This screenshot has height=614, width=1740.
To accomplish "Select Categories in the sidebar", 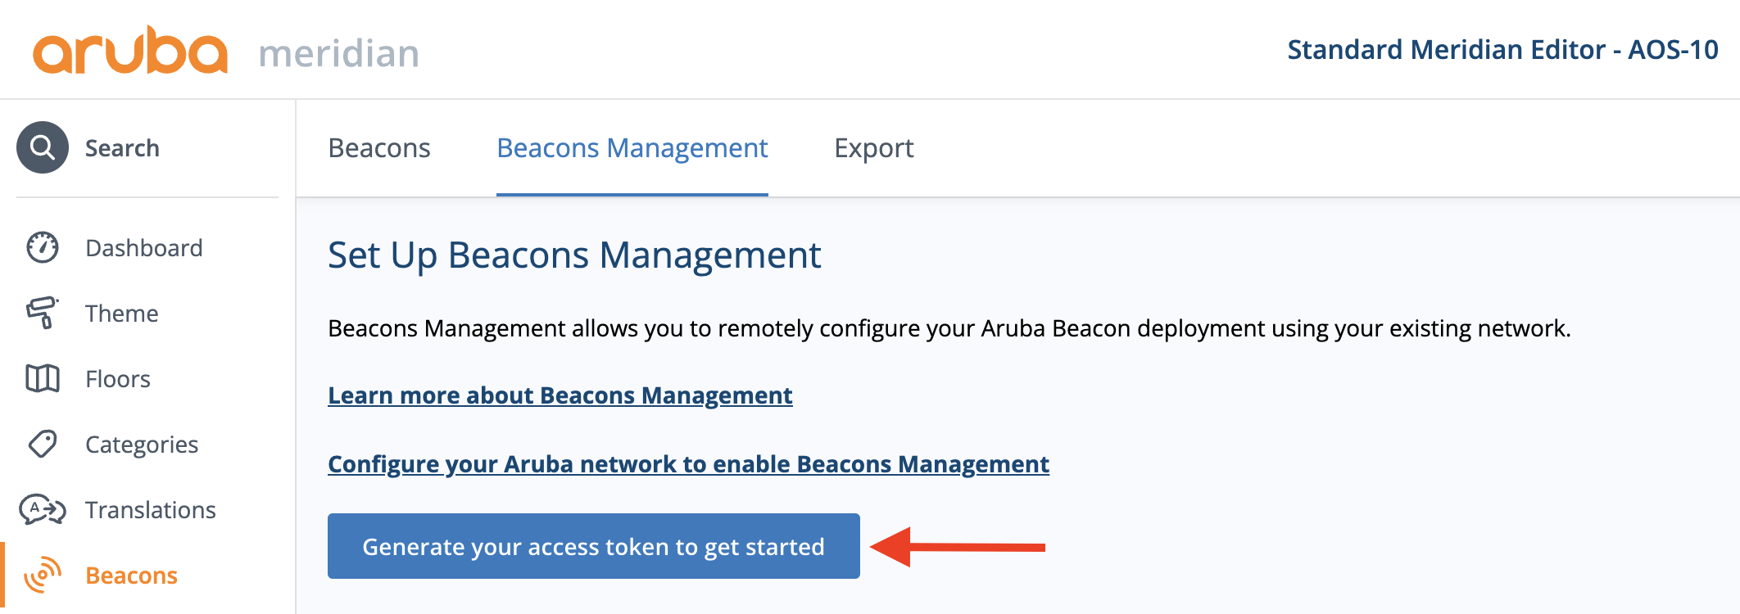I will pyautogui.click(x=142, y=445).
